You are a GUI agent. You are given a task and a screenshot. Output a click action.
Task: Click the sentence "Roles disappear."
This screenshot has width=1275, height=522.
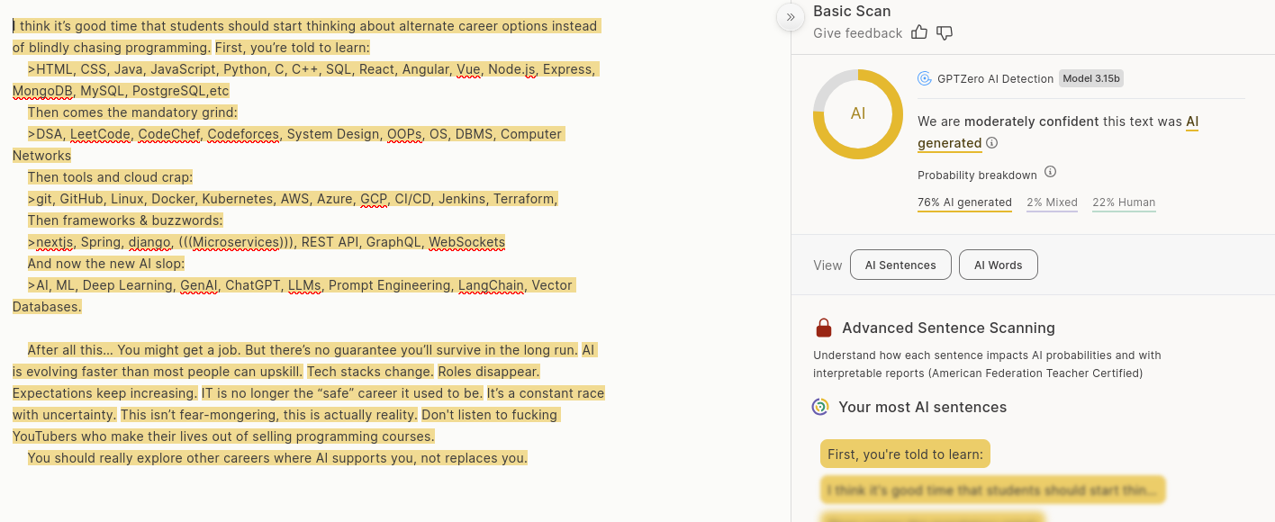pyautogui.click(x=489, y=372)
